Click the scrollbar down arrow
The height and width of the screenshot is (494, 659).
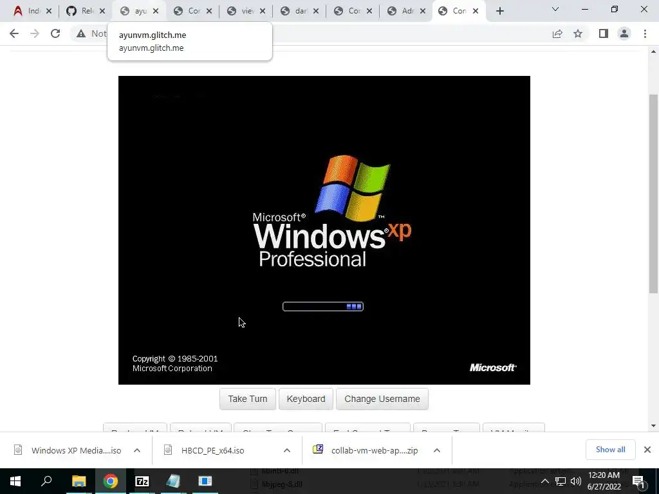pos(653,426)
